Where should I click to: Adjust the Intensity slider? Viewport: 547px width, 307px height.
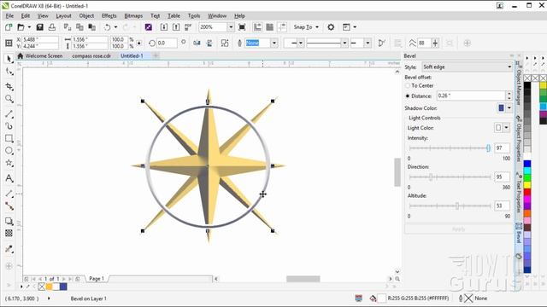[x=488, y=148]
